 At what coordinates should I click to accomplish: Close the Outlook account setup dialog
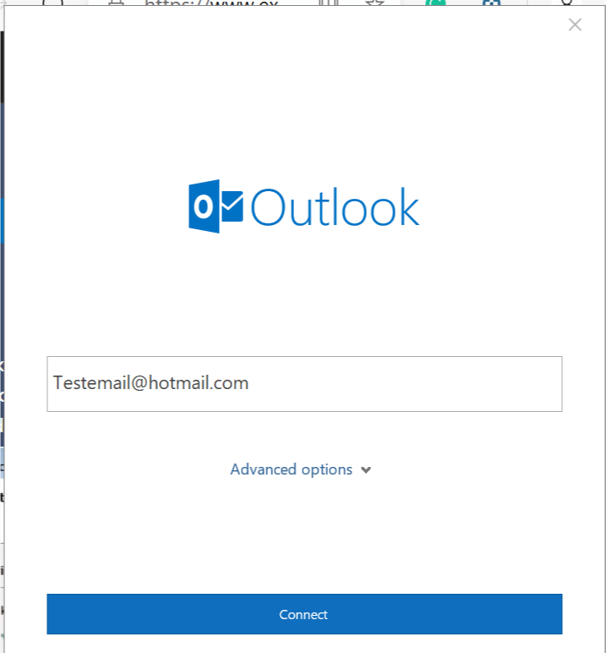[575, 25]
